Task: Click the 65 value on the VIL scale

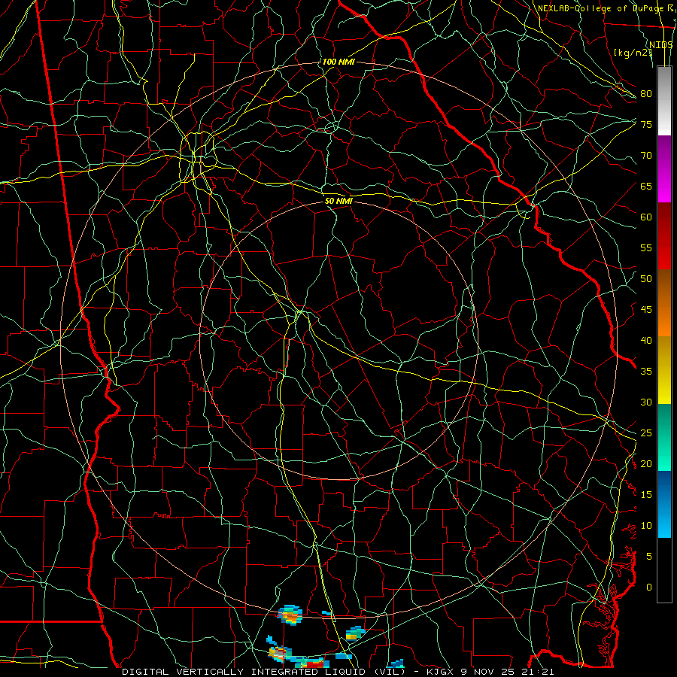Action: (646, 186)
